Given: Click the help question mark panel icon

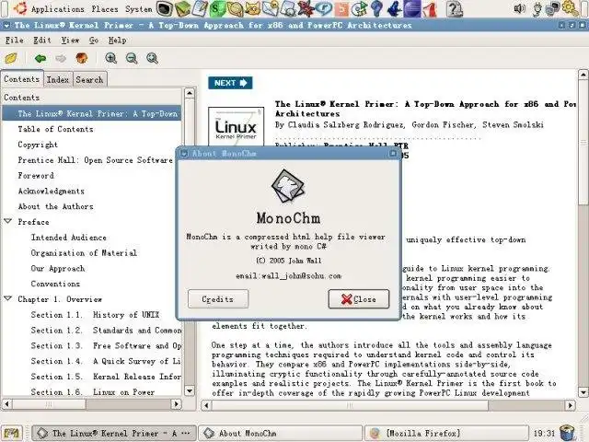Looking at the screenshot, I should tap(454, 8).
